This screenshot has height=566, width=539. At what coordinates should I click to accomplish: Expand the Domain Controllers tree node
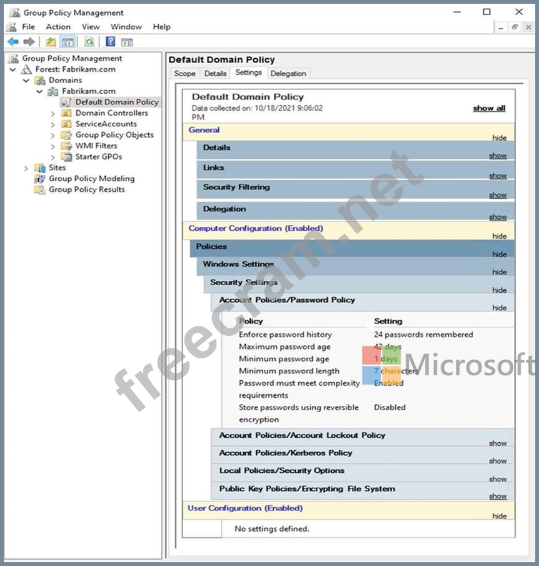tap(53, 113)
